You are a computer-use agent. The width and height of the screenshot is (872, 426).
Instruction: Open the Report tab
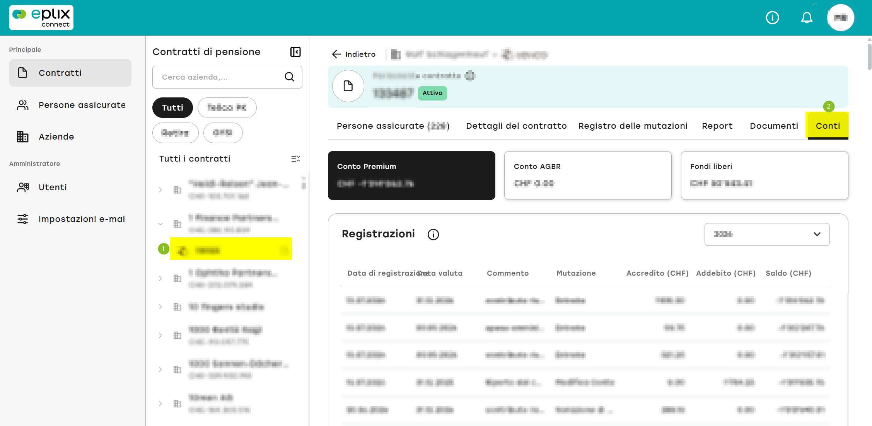[x=717, y=126]
